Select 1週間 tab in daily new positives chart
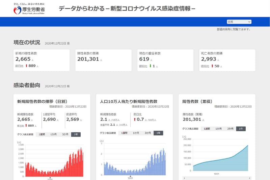This screenshot has height=180, width=270. tap(42, 134)
